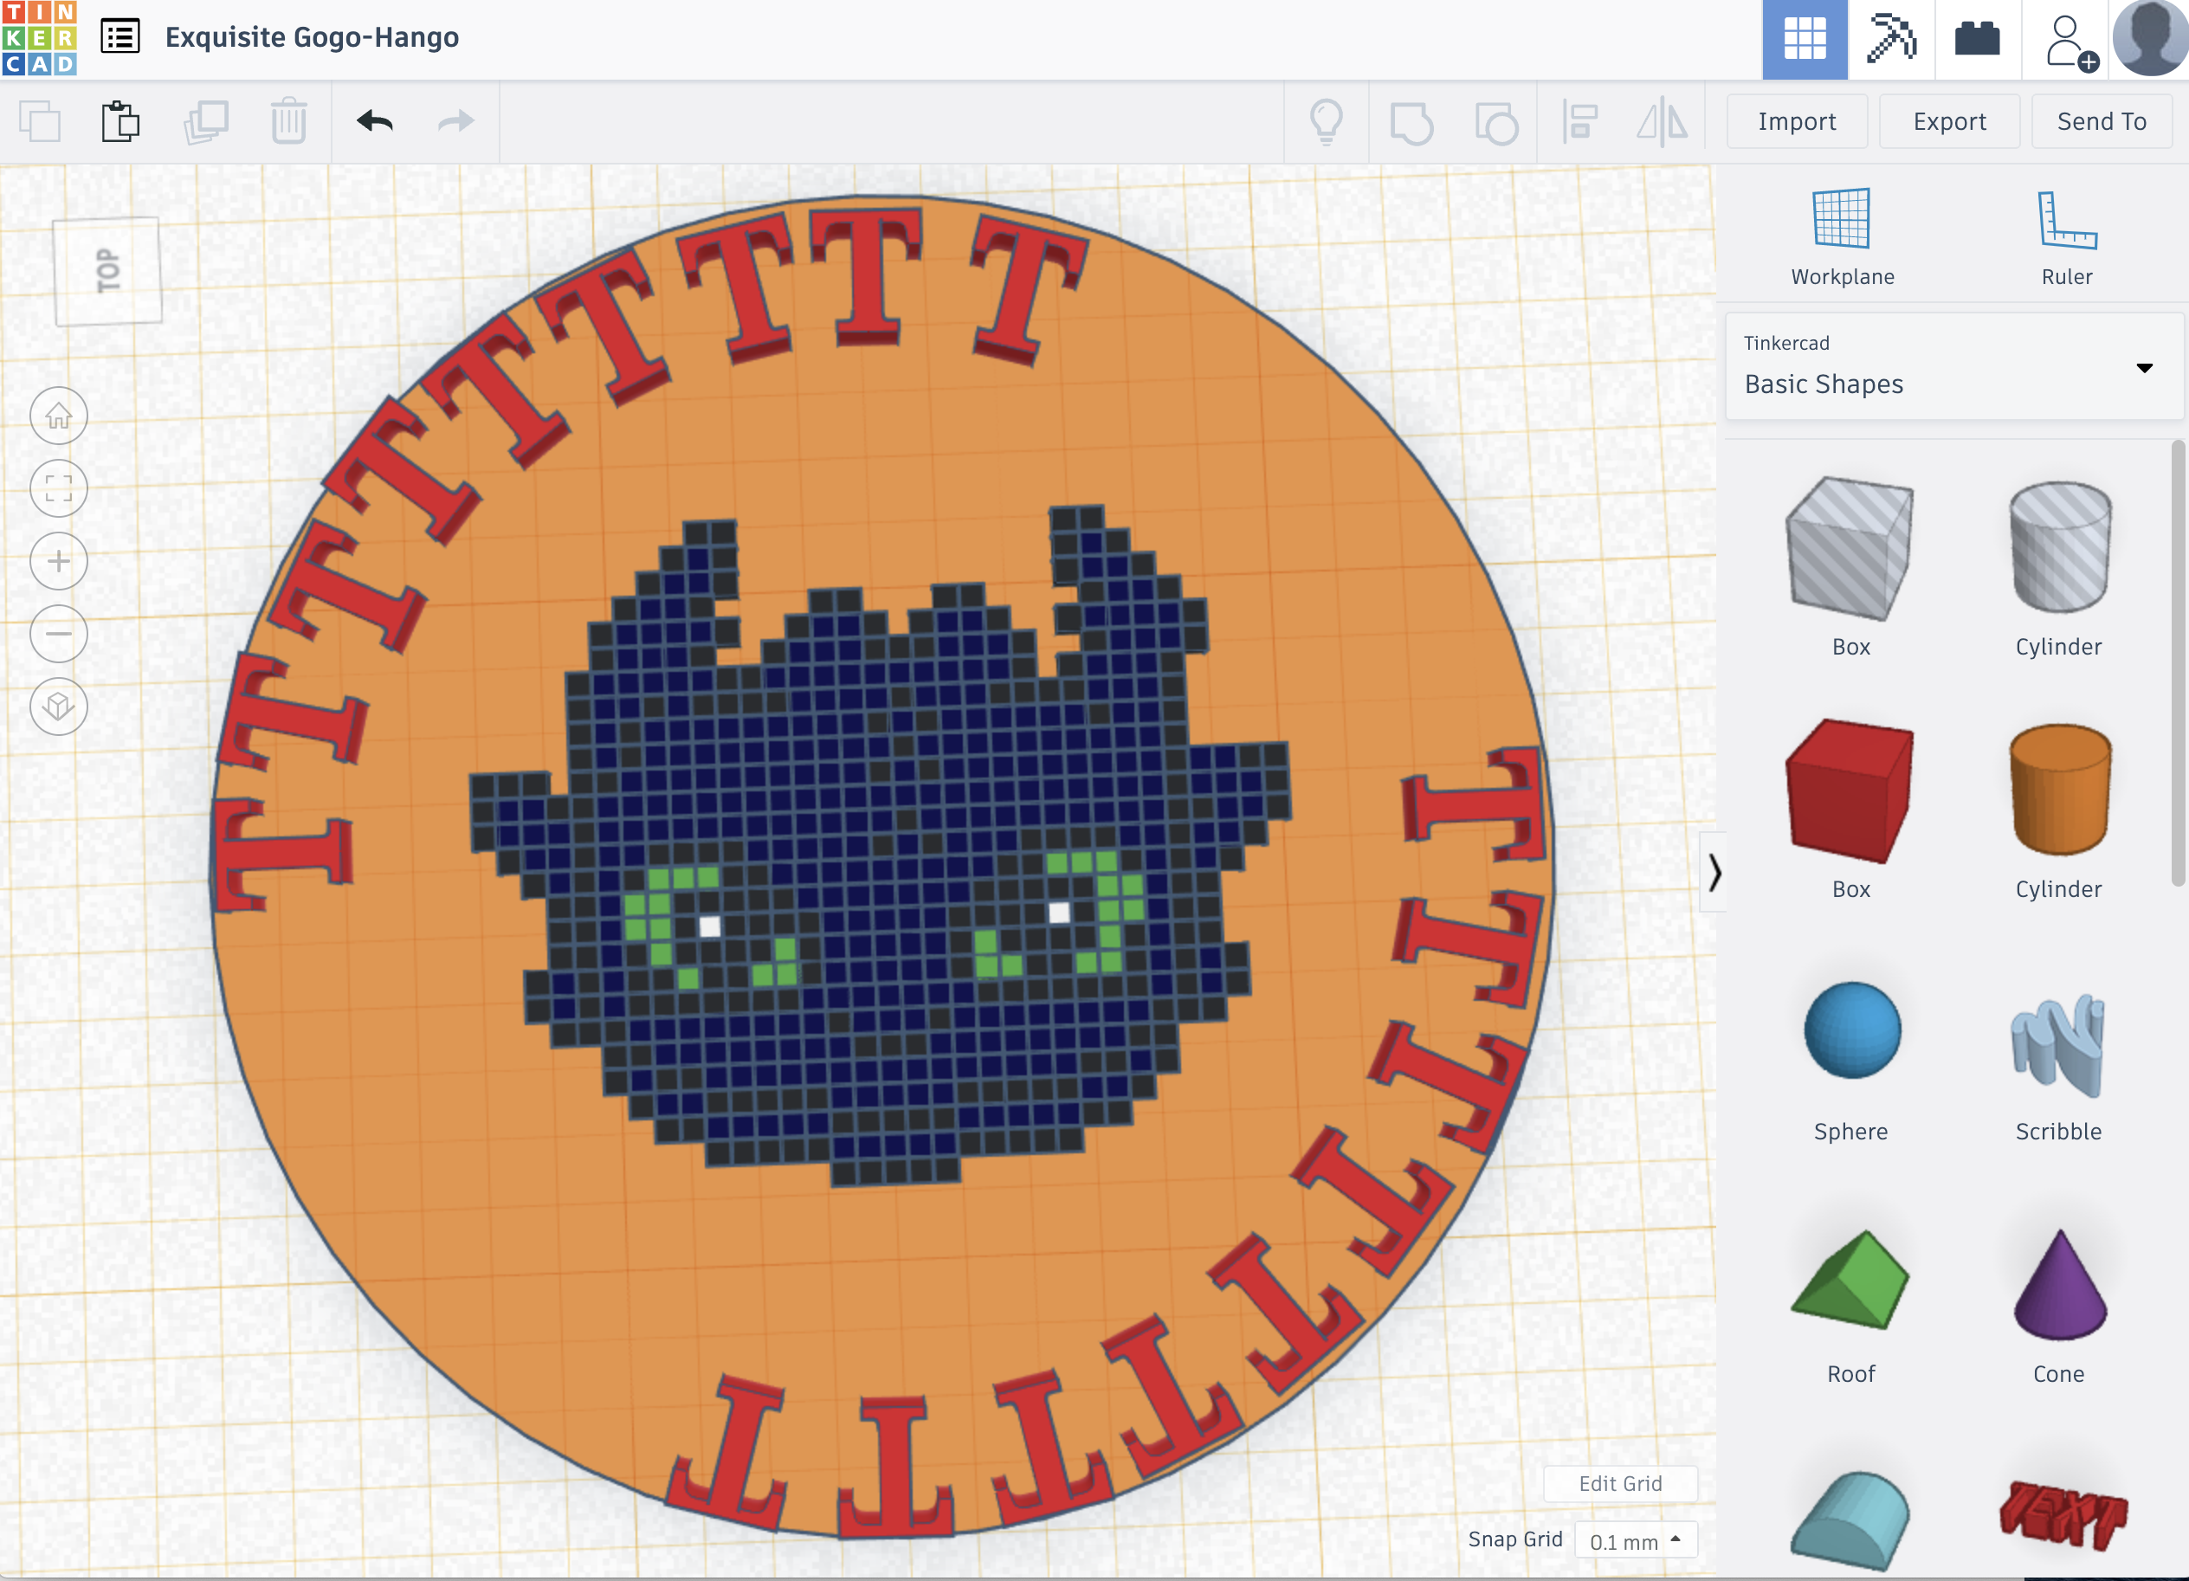Viewport: 2189px width, 1581px height.
Task: Open the user profile avatar
Action: pos(2149,39)
